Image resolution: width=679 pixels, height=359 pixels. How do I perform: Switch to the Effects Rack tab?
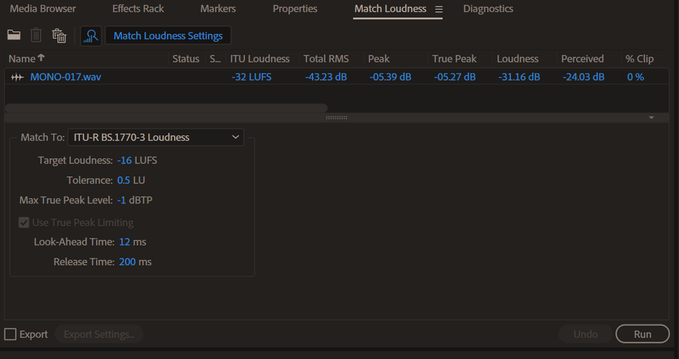[137, 9]
